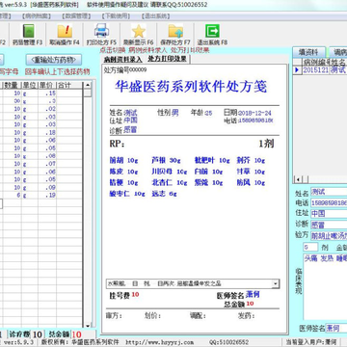
Task: Click the drug table scroll down arrow
Action: pos(87,325)
